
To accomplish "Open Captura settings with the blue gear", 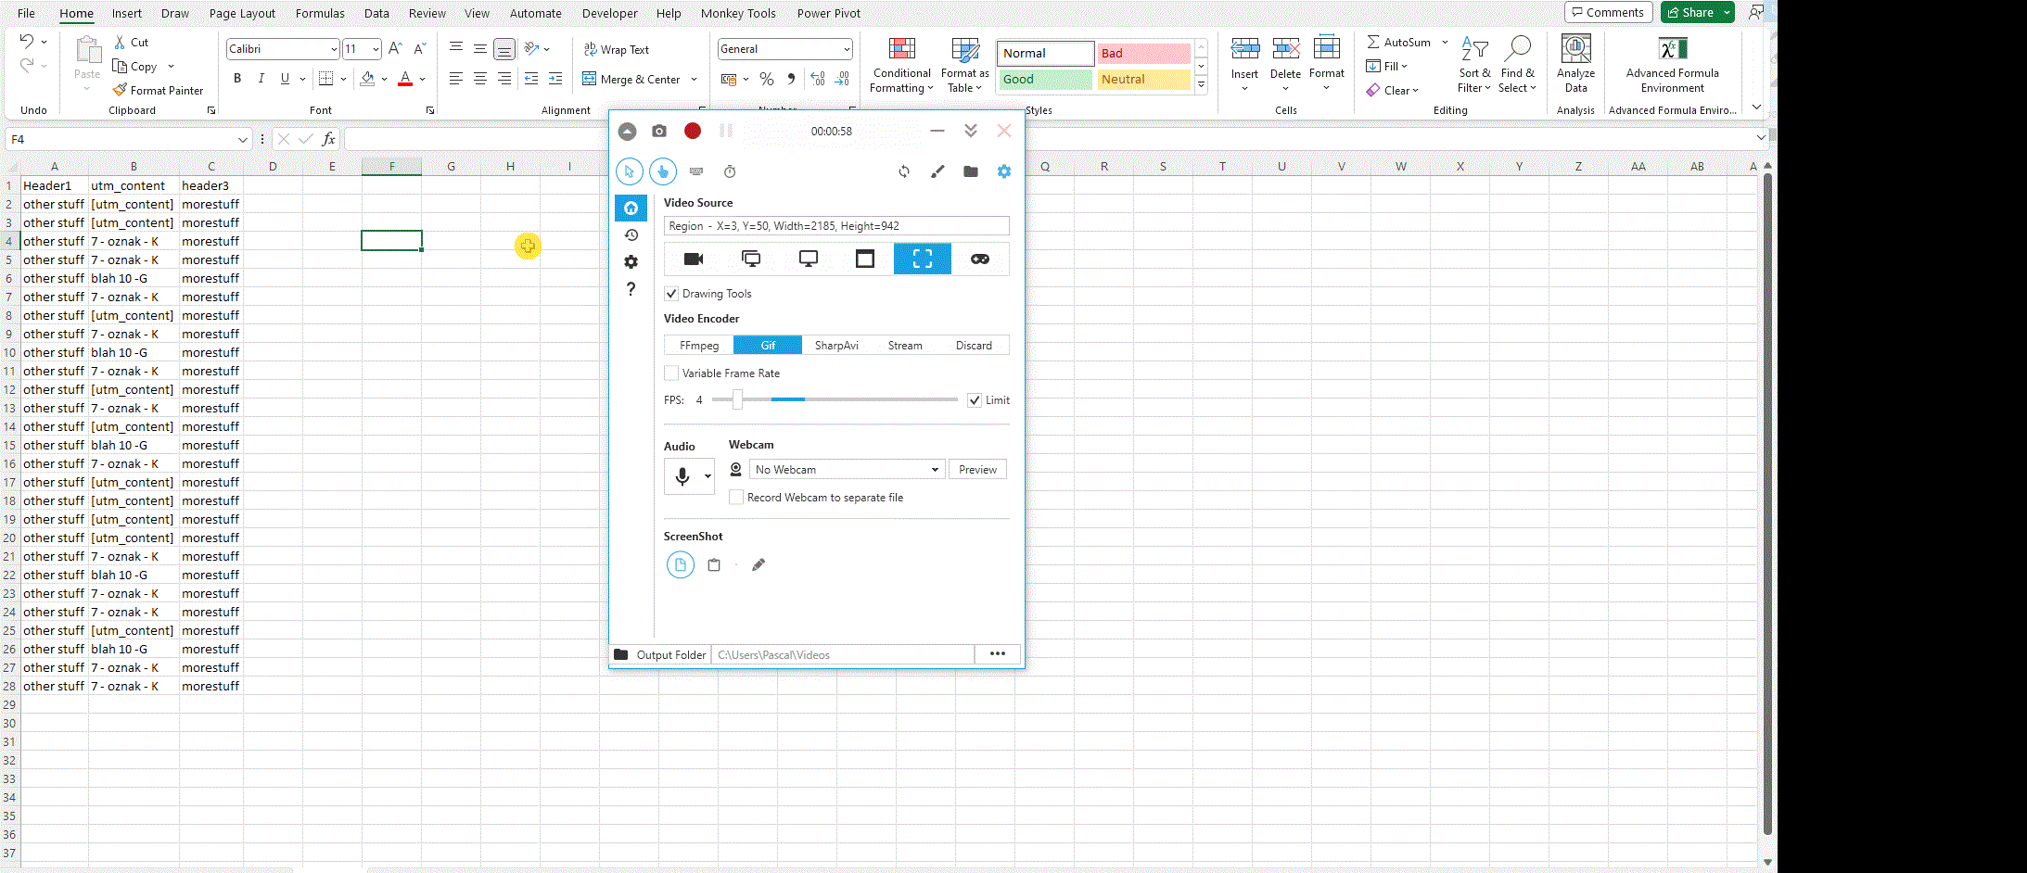I will pos(1004,171).
